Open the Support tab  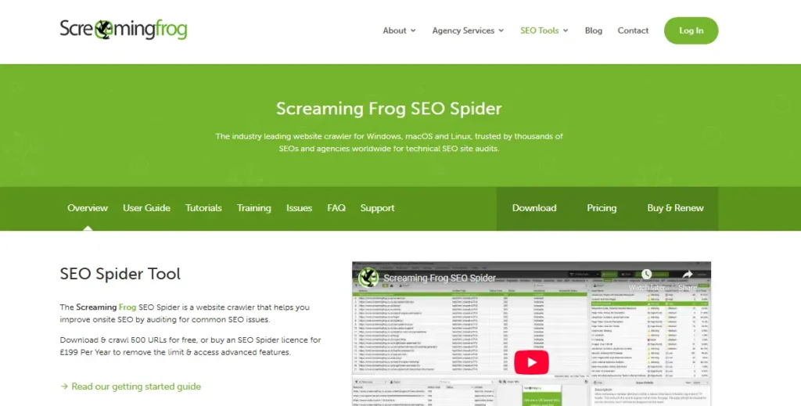click(x=378, y=208)
